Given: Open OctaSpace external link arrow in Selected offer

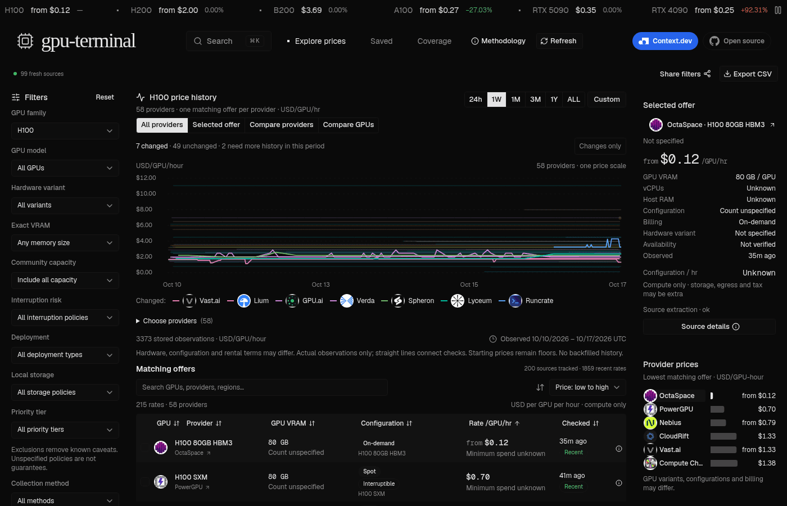Looking at the screenshot, I should (772, 125).
